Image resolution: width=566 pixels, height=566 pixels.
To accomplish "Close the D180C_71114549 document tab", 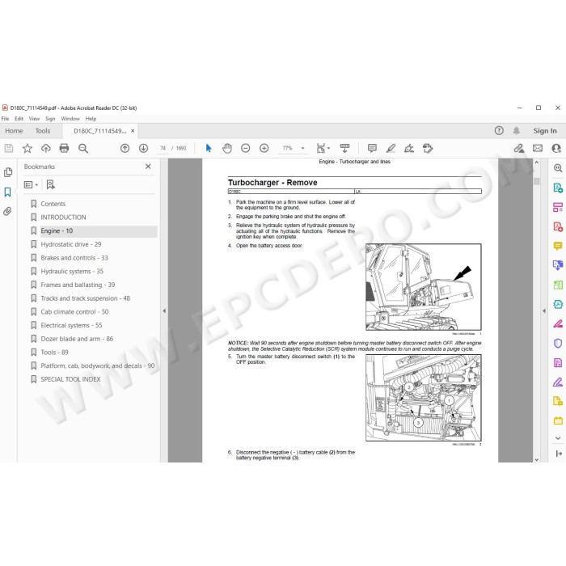I will click(133, 131).
